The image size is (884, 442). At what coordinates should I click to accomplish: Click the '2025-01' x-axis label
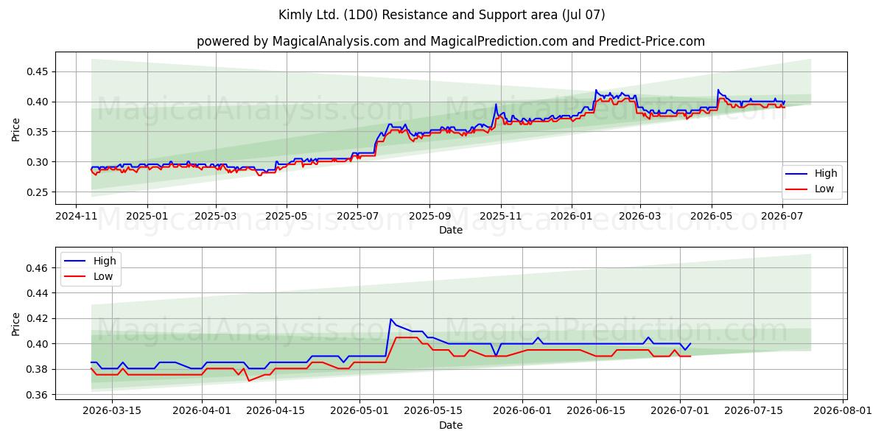147,216
